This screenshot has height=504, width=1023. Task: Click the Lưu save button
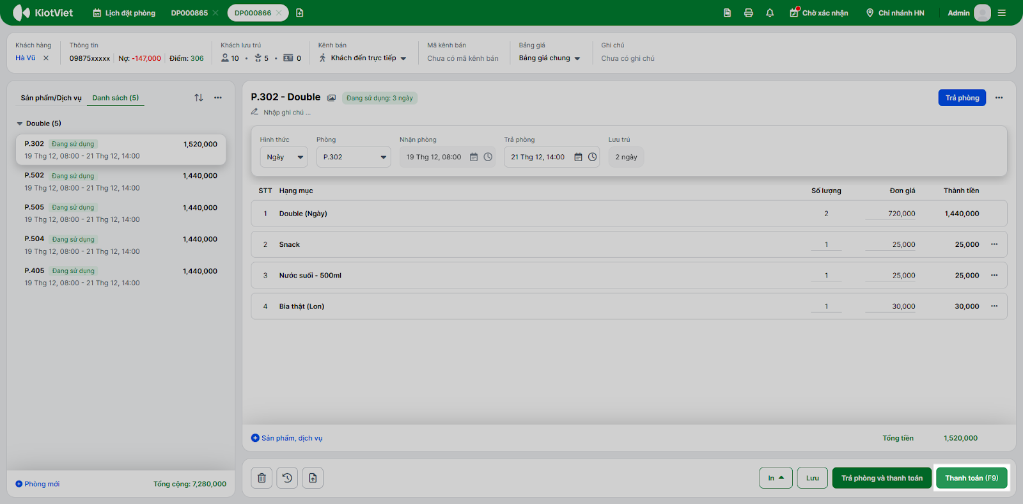coord(813,478)
